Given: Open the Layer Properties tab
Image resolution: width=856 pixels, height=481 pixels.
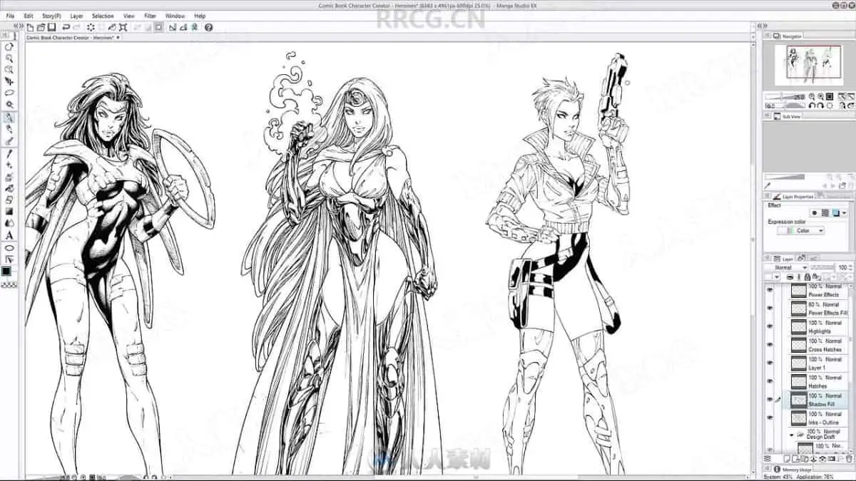Looking at the screenshot, I should (793, 197).
